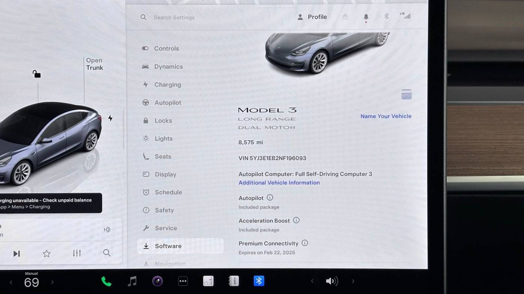Select Seats in the sidebar
Screen dimensions: 524x294
coord(157,156)
